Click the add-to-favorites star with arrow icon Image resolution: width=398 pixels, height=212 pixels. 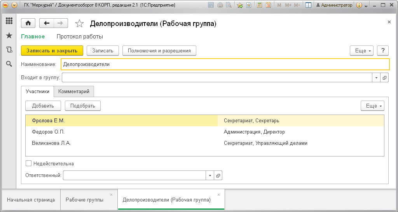(240, 5)
